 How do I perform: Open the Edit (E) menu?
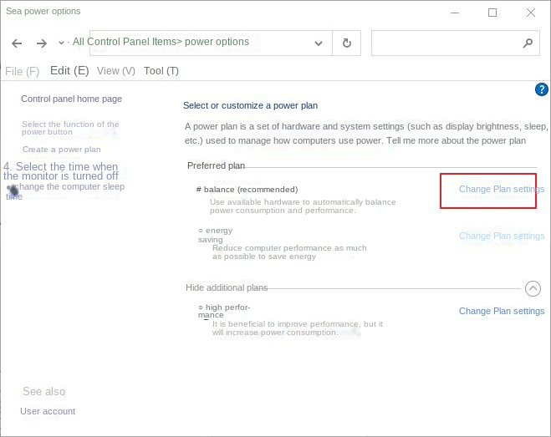click(x=69, y=71)
